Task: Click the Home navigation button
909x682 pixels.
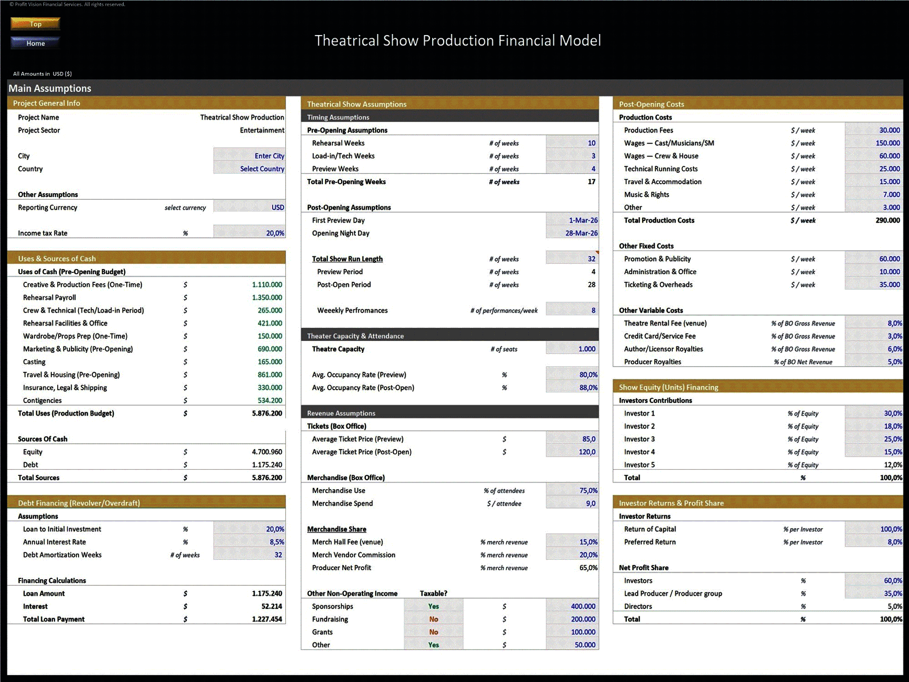Action: click(35, 43)
